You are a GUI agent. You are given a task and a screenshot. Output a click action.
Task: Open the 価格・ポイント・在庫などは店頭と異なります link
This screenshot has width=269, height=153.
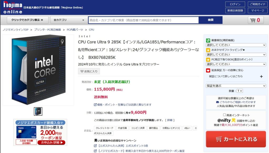tap(124, 105)
